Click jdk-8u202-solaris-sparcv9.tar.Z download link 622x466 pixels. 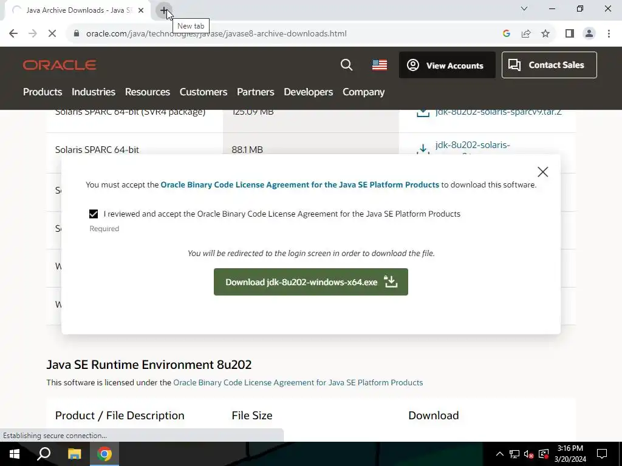498,112
